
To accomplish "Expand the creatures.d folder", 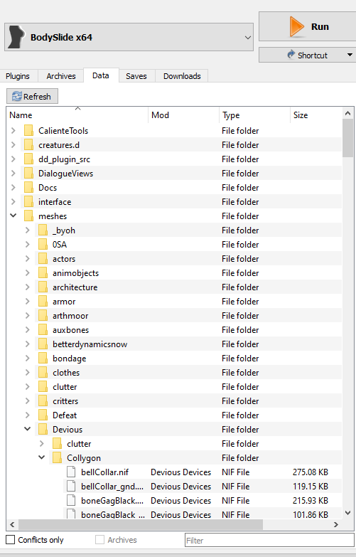I will click(x=14, y=145).
